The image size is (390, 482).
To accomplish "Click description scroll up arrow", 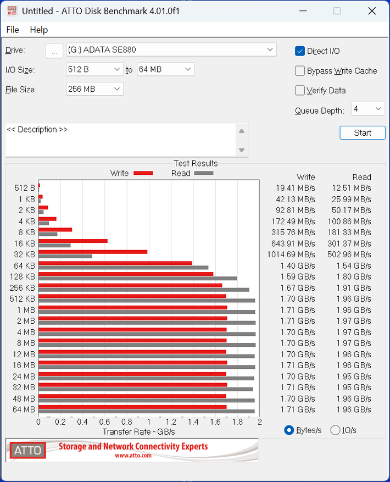I will 242,131.
